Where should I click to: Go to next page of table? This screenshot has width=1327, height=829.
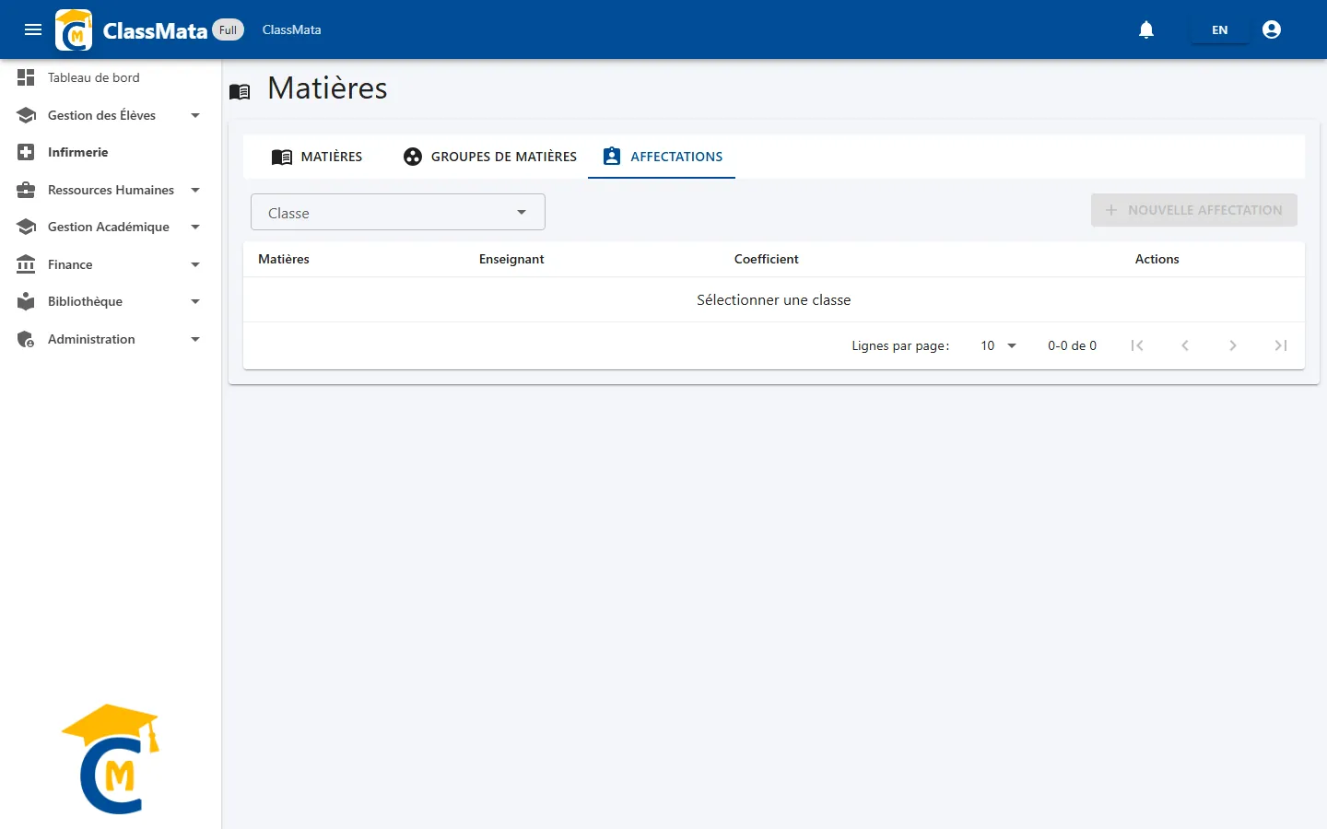click(x=1233, y=345)
